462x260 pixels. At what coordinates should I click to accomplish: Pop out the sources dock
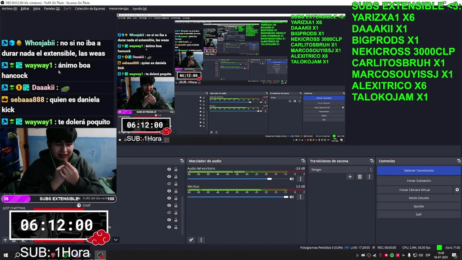pyautogui.click(x=182, y=161)
